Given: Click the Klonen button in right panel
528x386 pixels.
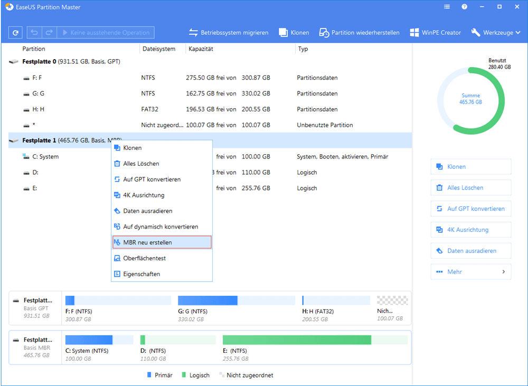Looking at the screenshot, I should 471,167.
